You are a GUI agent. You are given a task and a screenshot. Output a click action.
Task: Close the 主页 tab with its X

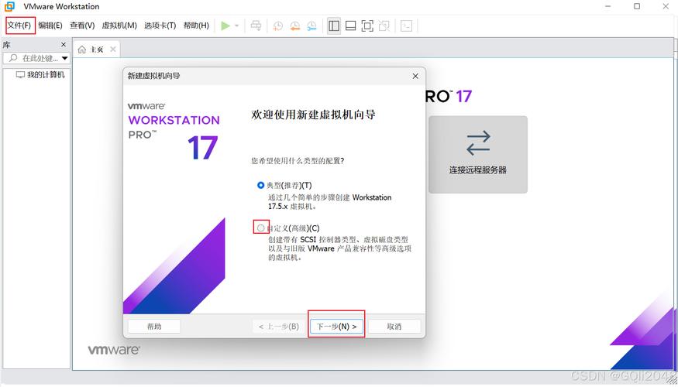[x=113, y=50]
